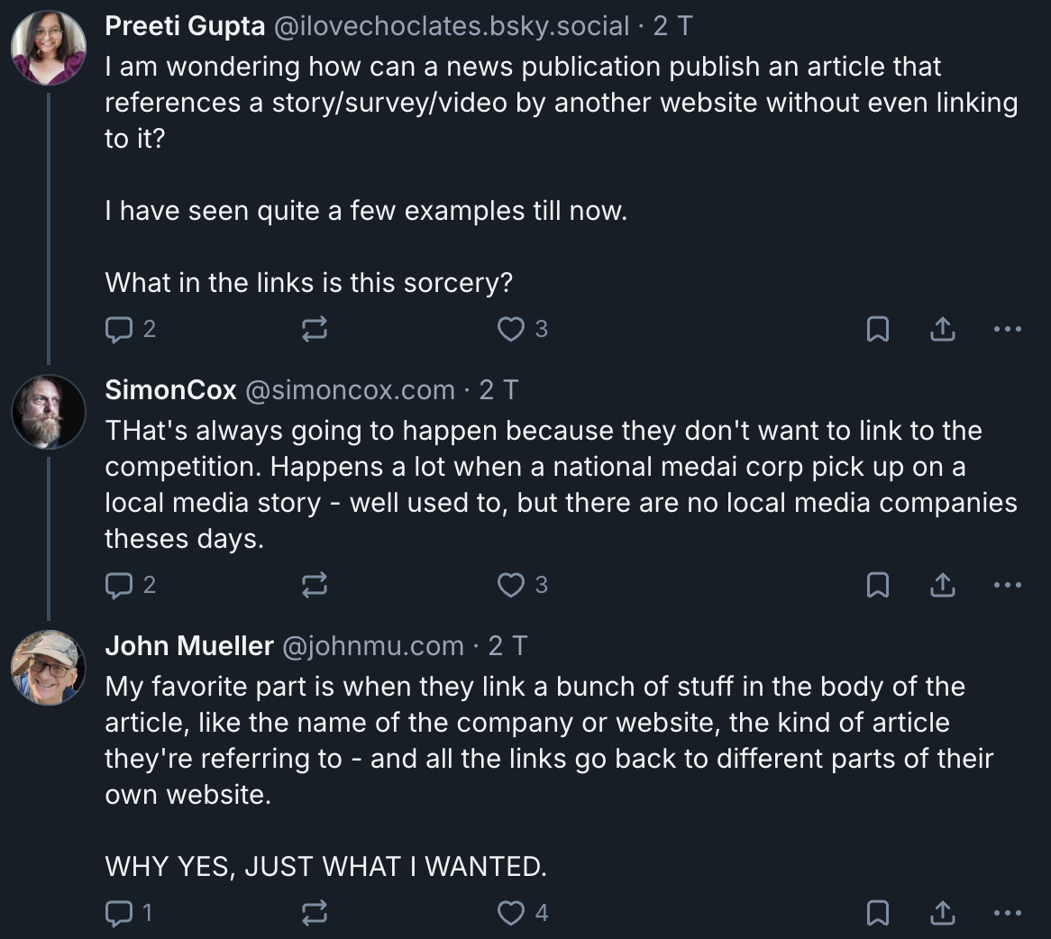Open more options on John Mueller's post
Viewport: 1051px width, 939px height.
pos(1007,914)
